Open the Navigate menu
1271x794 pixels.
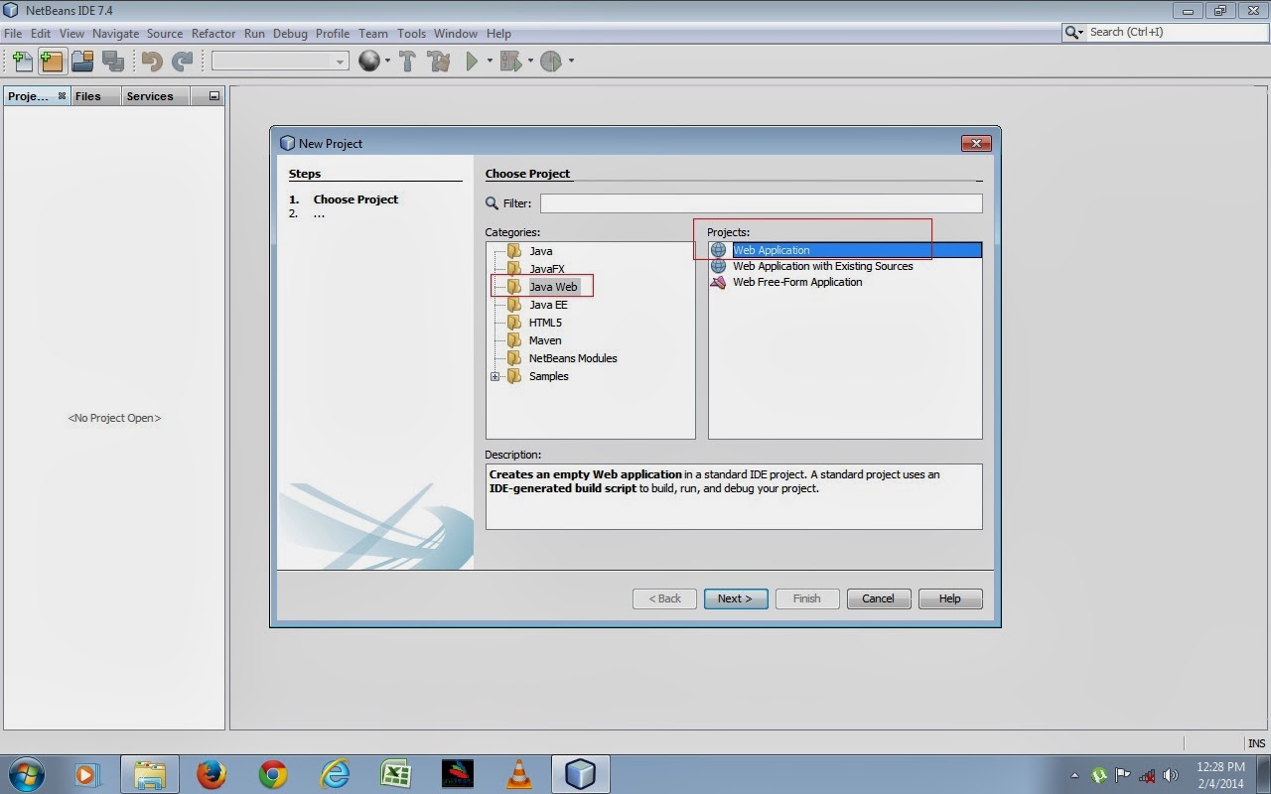pos(116,33)
